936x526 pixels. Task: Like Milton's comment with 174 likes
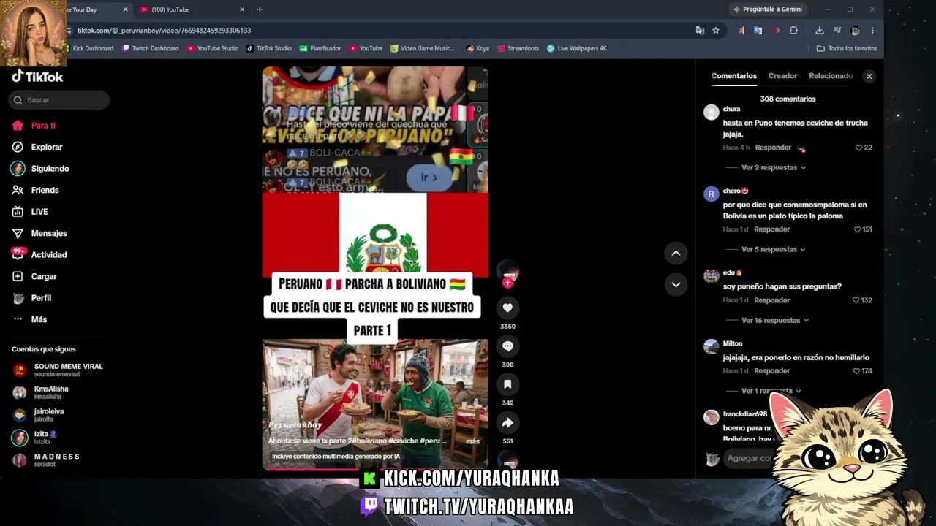tap(857, 371)
